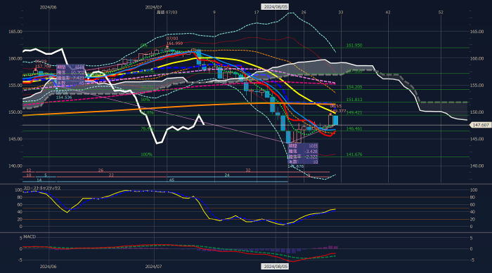Click 150.00 on the left price axis
492x273 pixels.
(x=15, y=112)
